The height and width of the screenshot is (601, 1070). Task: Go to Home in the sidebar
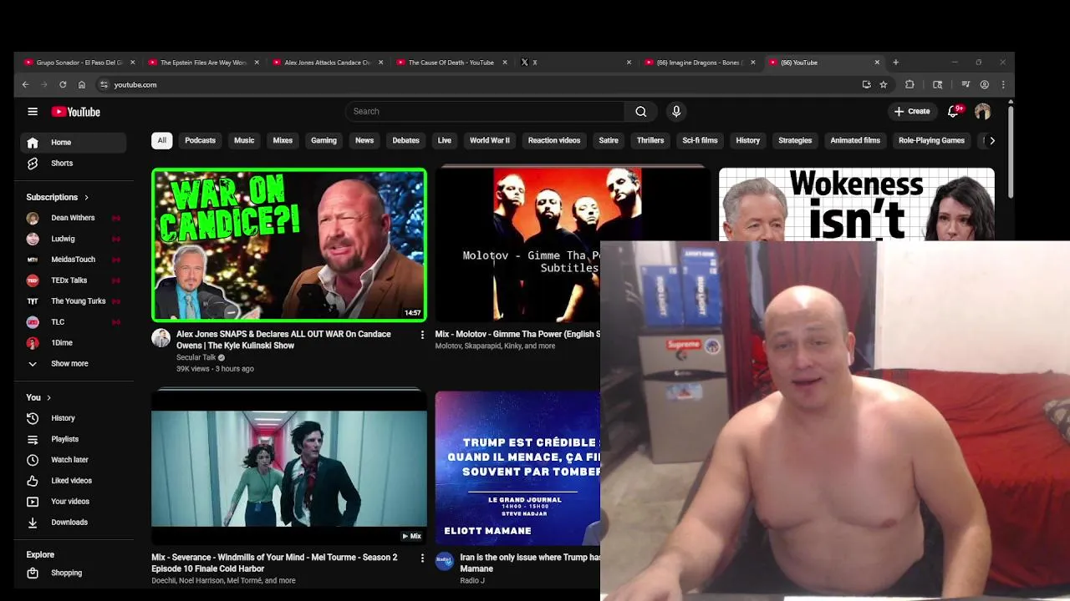coord(74,143)
